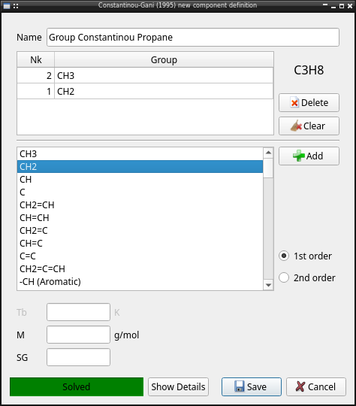The height and width of the screenshot is (406, 356).
Task: Click the M molecular weight input field
Action: coord(78,335)
